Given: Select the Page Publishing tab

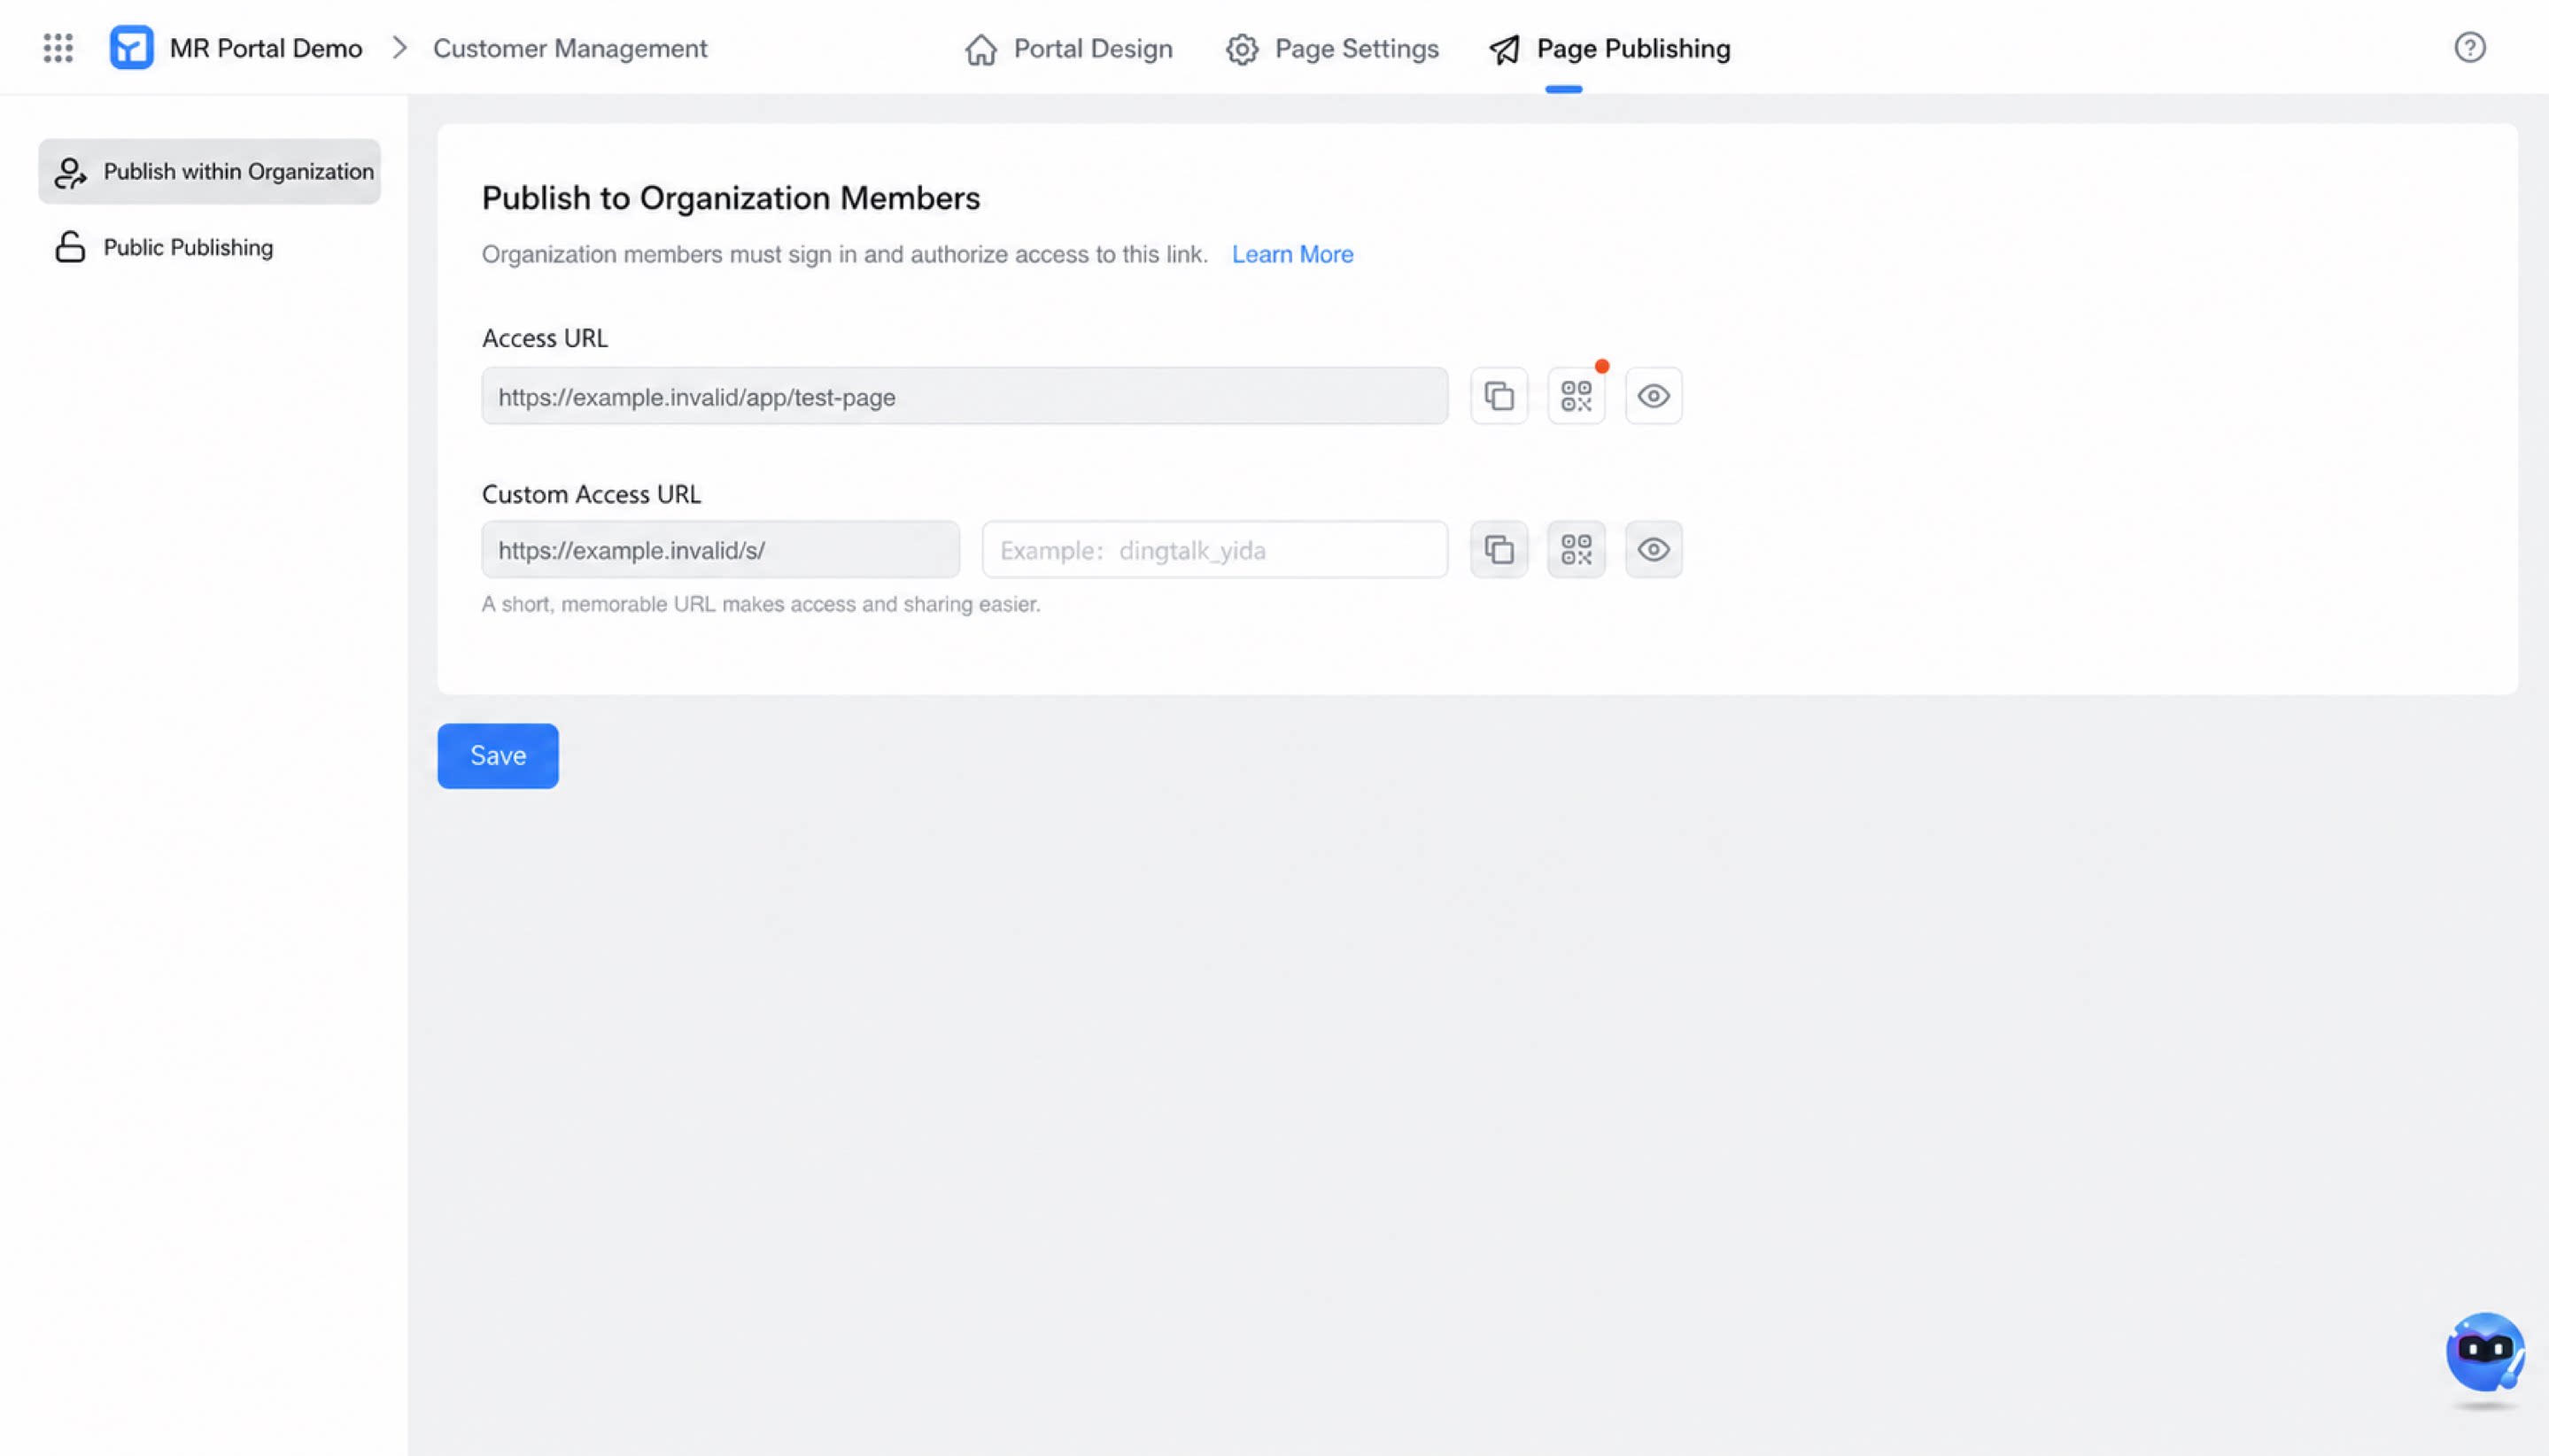Looking at the screenshot, I should click(x=1609, y=49).
